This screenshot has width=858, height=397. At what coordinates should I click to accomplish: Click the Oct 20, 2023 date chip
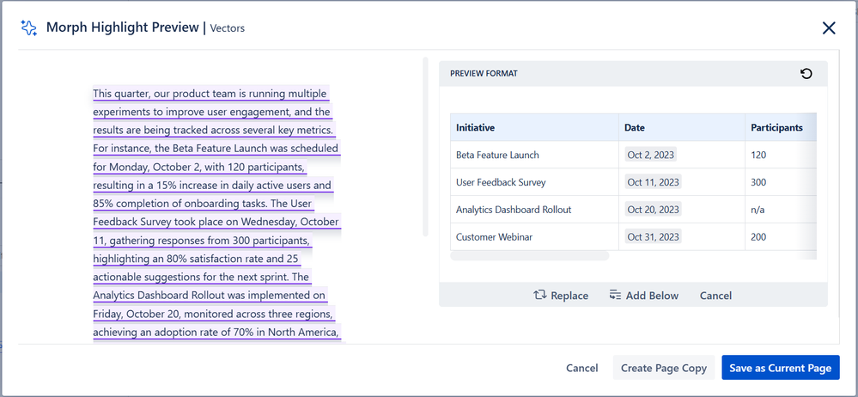[x=653, y=210]
